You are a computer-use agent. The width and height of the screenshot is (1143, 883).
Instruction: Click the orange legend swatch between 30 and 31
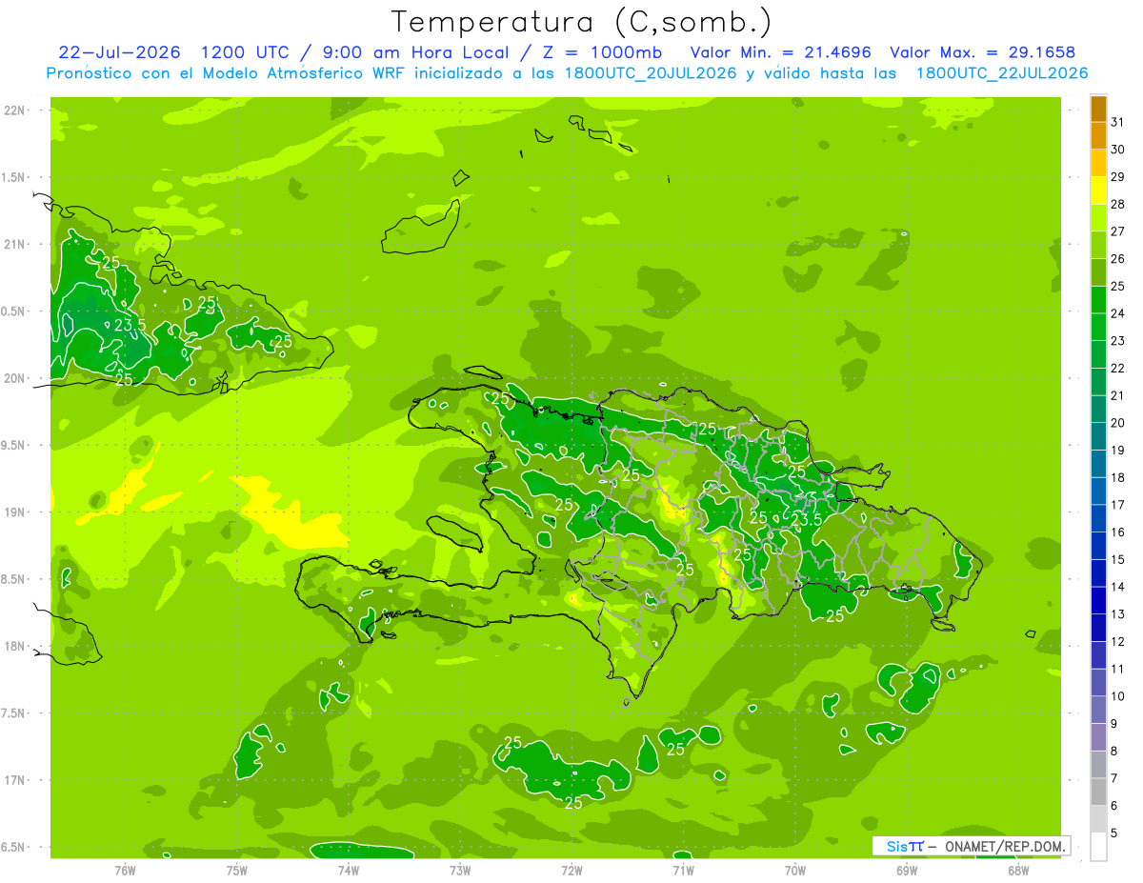coord(1098,136)
